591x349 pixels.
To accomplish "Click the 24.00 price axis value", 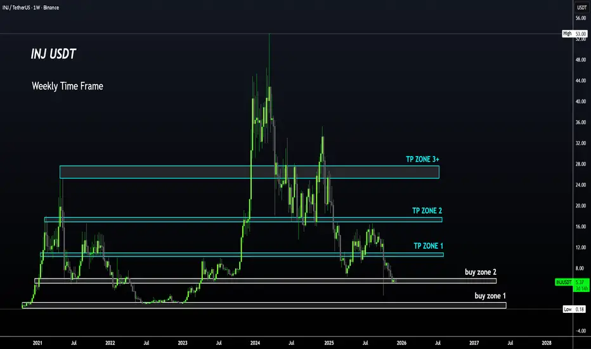I will point(581,185).
